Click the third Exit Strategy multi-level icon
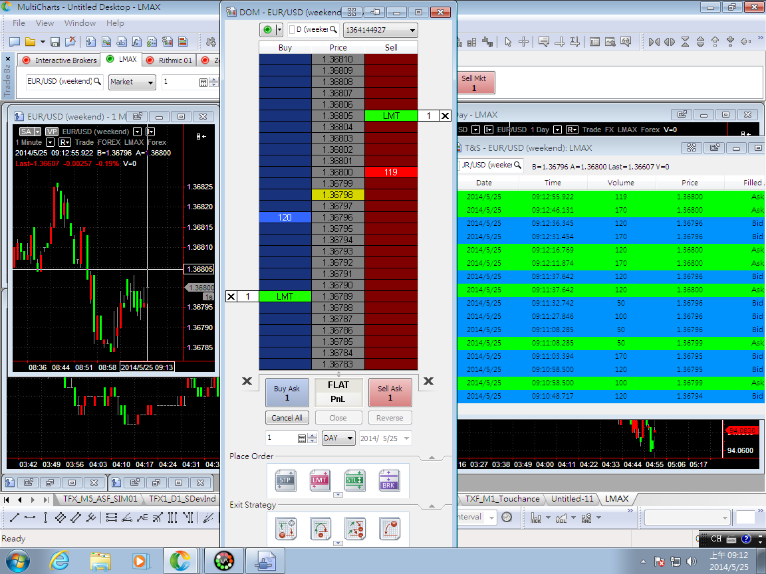This screenshot has width=766, height=574. click(x=355, y=529)
